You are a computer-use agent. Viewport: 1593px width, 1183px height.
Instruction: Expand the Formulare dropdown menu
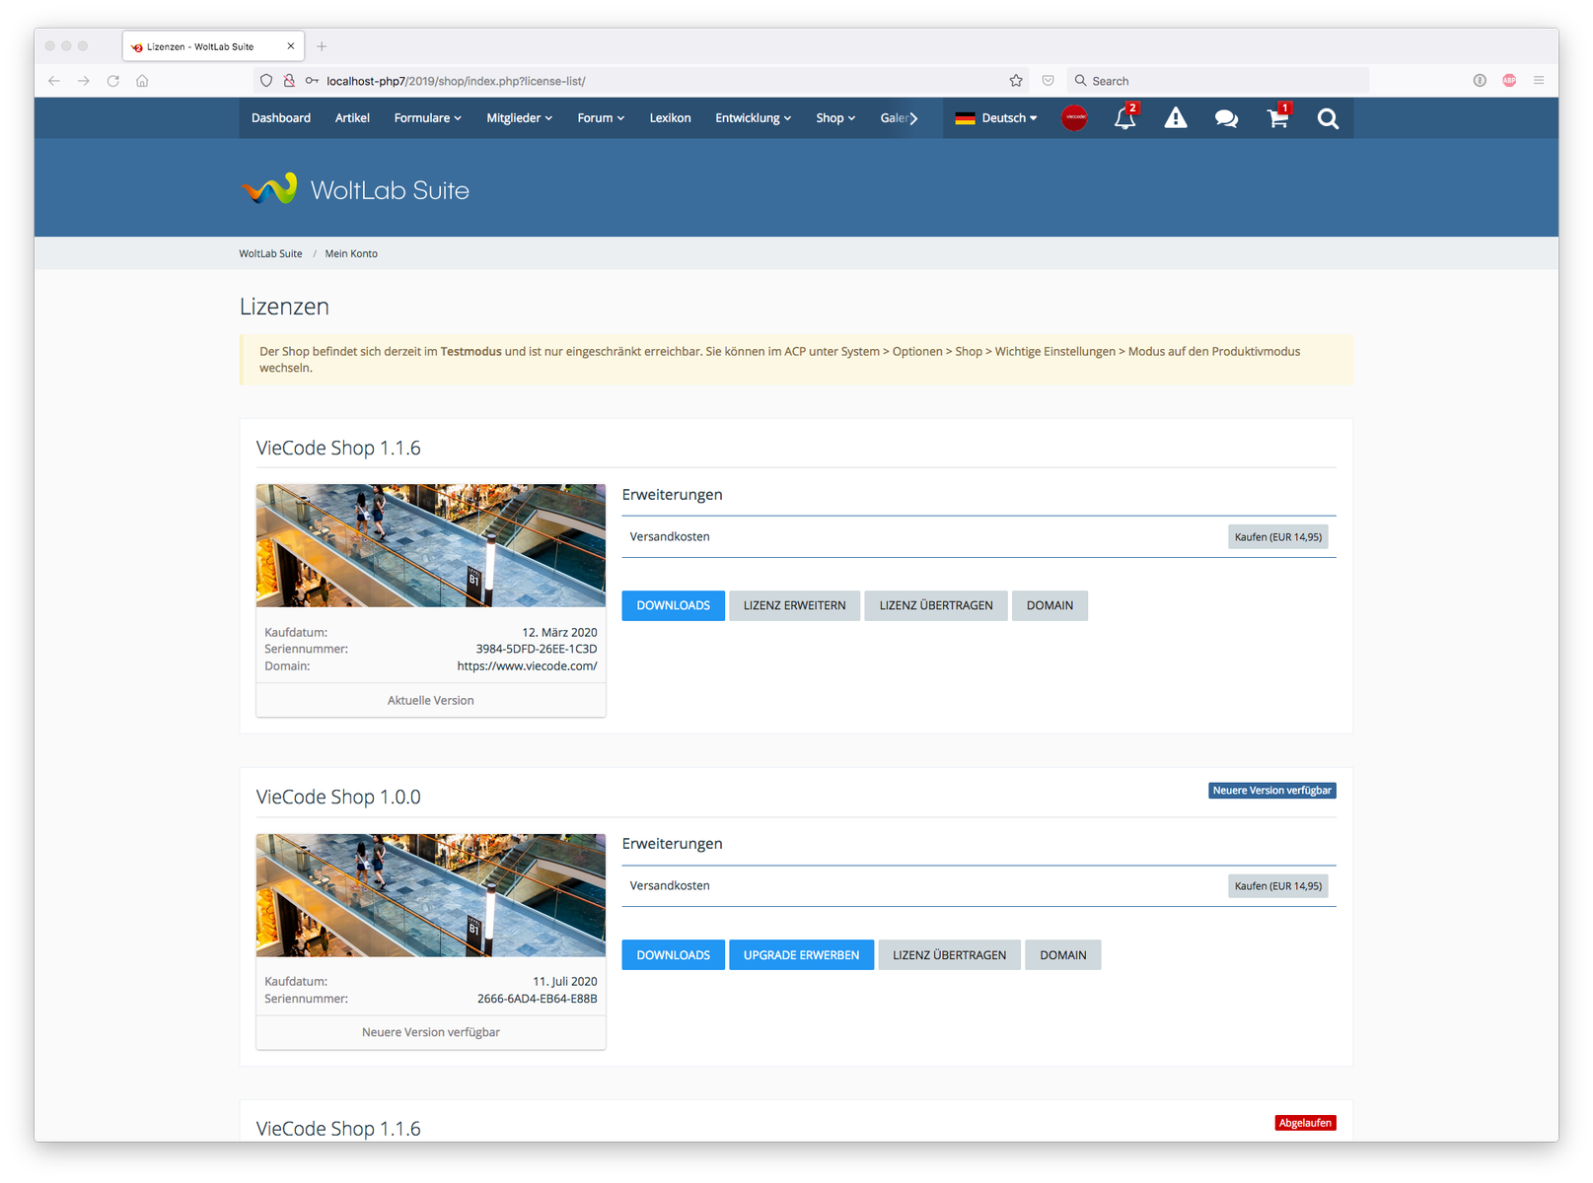click(x=427, y=118)
